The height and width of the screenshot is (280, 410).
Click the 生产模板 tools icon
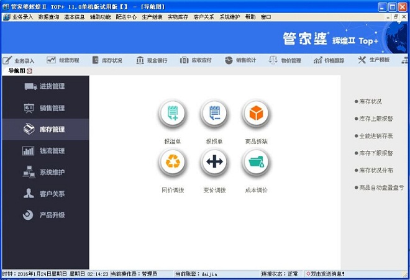coord(362,60)
